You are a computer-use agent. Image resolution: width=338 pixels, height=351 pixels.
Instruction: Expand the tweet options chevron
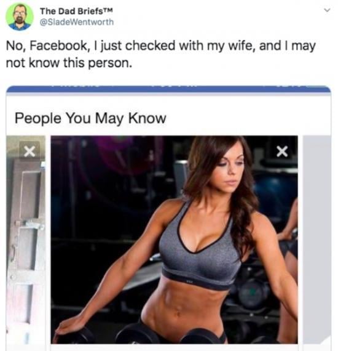tap(327, 10)
